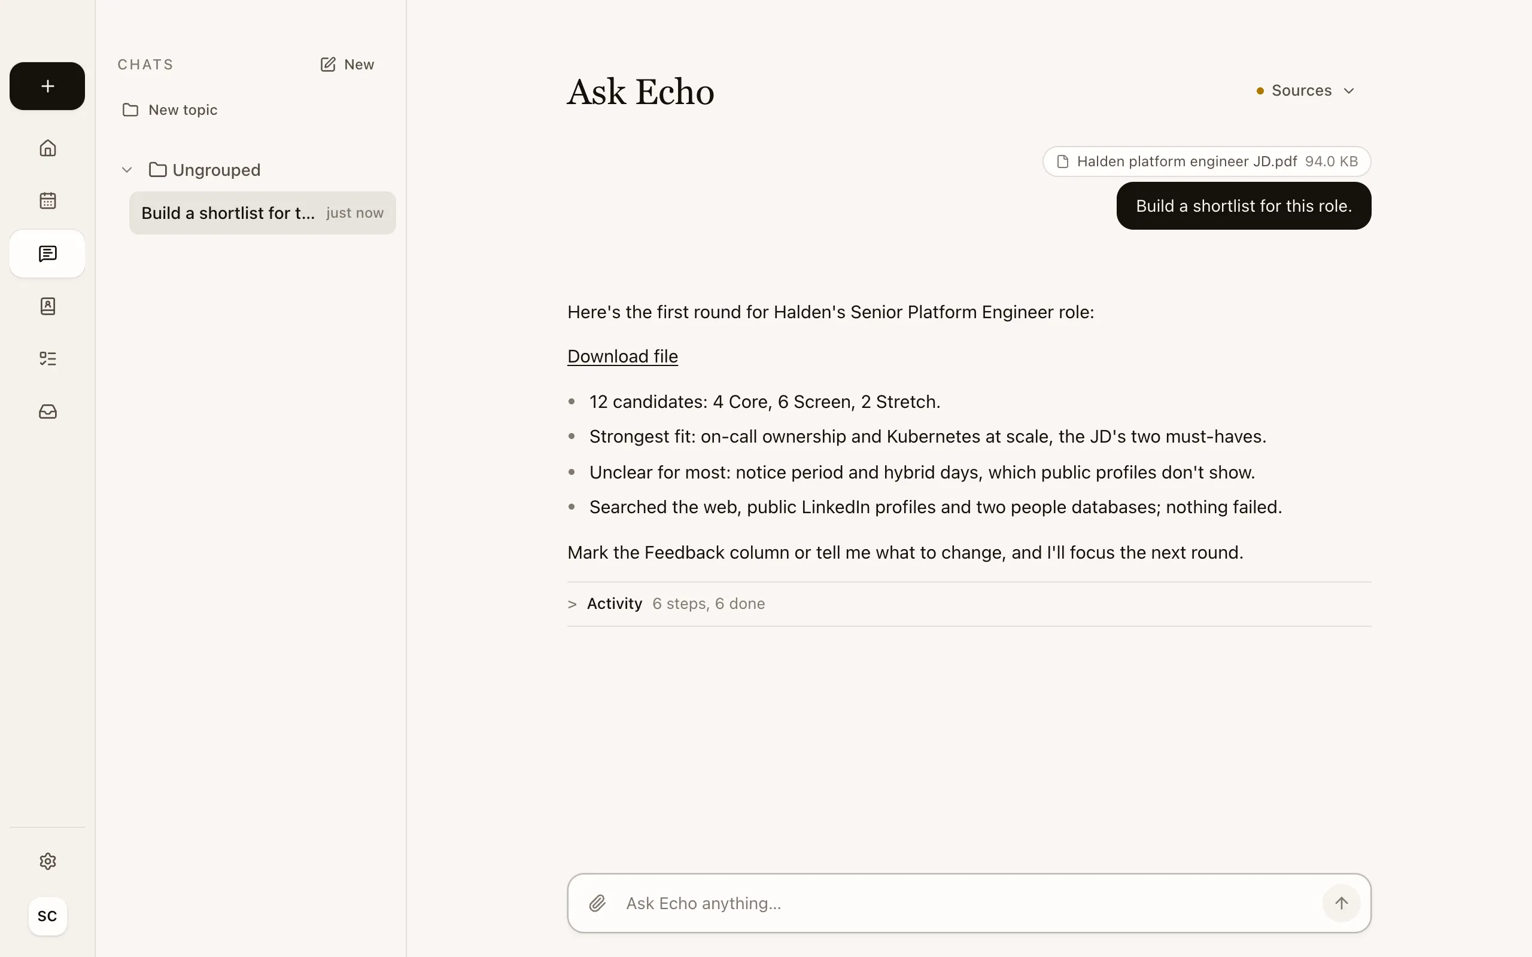Click the 'Unclear for most: notice period' bullet
Viewport: 1532px width, 957px height.
point(922,472)
